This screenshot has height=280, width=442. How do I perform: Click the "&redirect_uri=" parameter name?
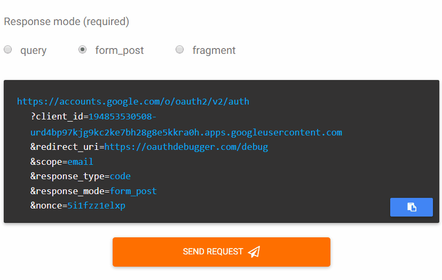click(67, 147)
